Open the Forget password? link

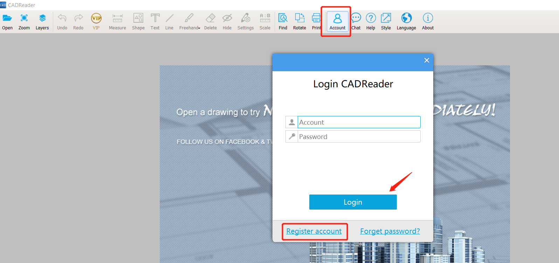pos(390,231)
